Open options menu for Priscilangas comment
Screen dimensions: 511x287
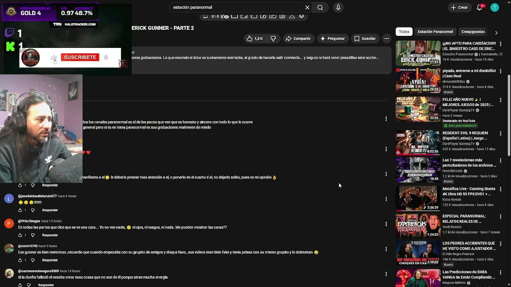coord(386,224)
